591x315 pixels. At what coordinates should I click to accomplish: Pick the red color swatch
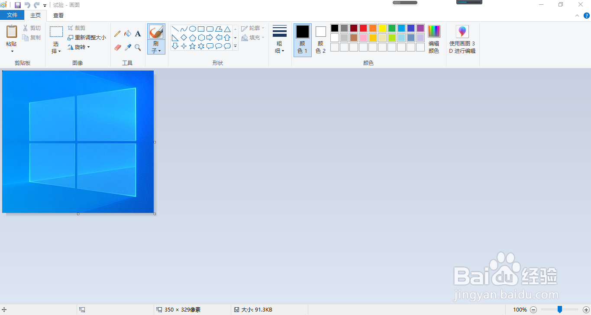coord(363,28)
